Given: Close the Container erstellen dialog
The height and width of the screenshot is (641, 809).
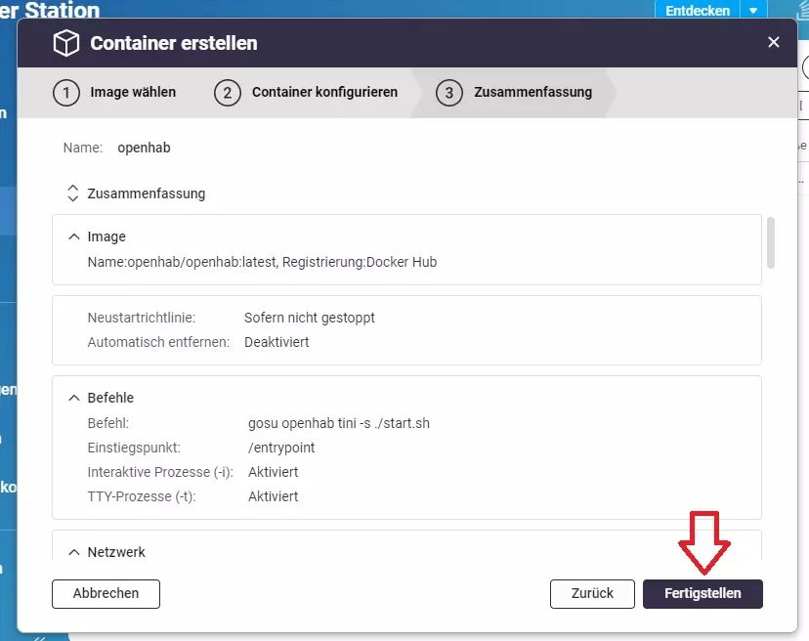Looking at the screenshot, I should [x=773, y=42].
